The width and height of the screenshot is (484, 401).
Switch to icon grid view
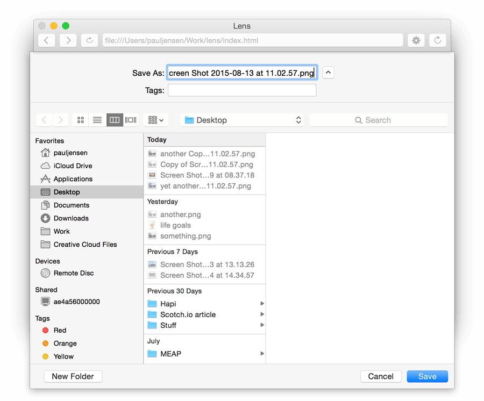[x=81, y=120]
